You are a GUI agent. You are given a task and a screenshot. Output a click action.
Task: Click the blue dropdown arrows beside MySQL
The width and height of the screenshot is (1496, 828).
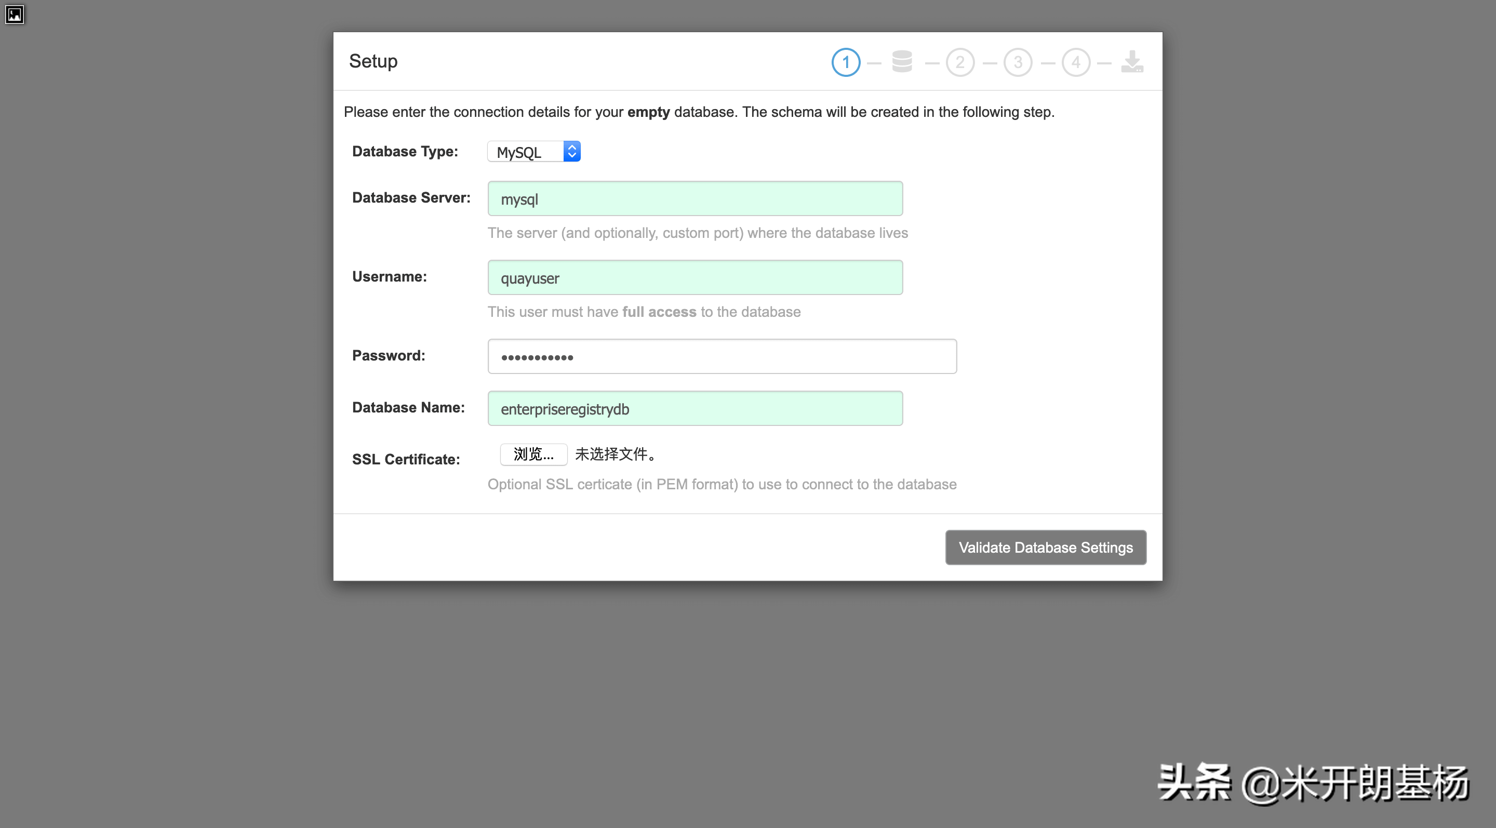(x=572, y=152)
